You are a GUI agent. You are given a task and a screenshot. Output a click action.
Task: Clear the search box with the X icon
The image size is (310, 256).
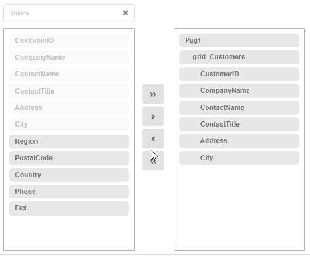click(x=126, y=13)
